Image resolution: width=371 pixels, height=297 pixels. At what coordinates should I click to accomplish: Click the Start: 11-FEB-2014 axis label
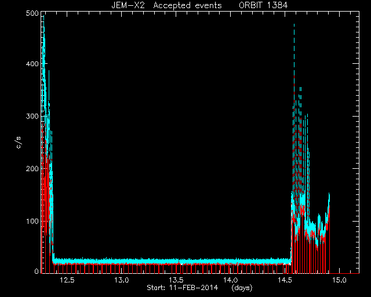182,288
